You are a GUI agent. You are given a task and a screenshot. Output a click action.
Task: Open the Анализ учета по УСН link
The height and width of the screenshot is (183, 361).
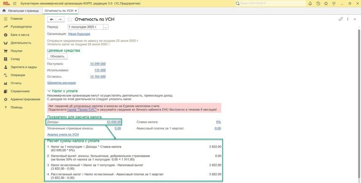pyautogui.click(x=63, y=135)
